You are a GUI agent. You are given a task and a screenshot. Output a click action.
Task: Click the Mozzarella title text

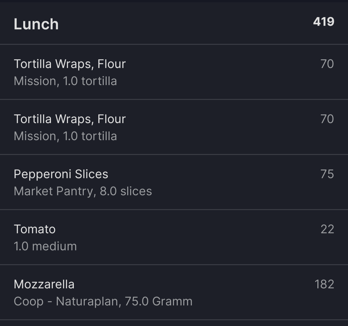(44, 284)
